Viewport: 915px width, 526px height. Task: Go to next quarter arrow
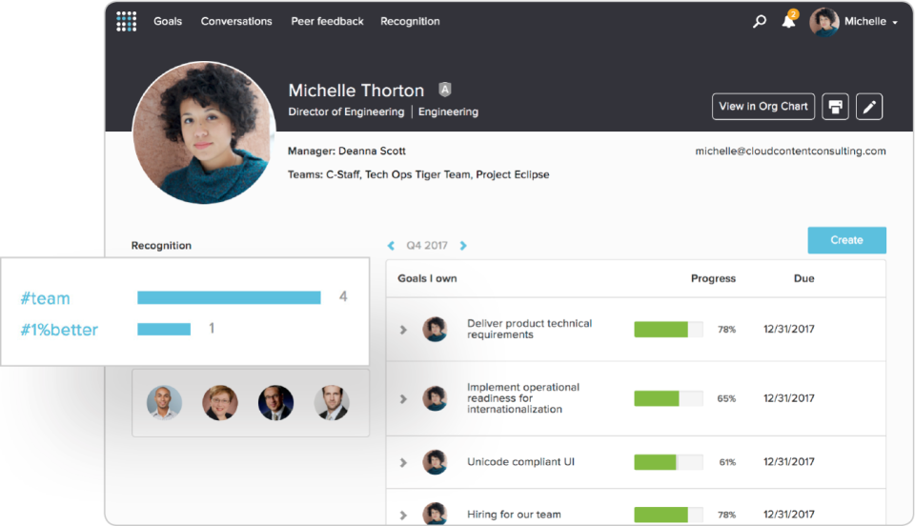coord(463,246)
